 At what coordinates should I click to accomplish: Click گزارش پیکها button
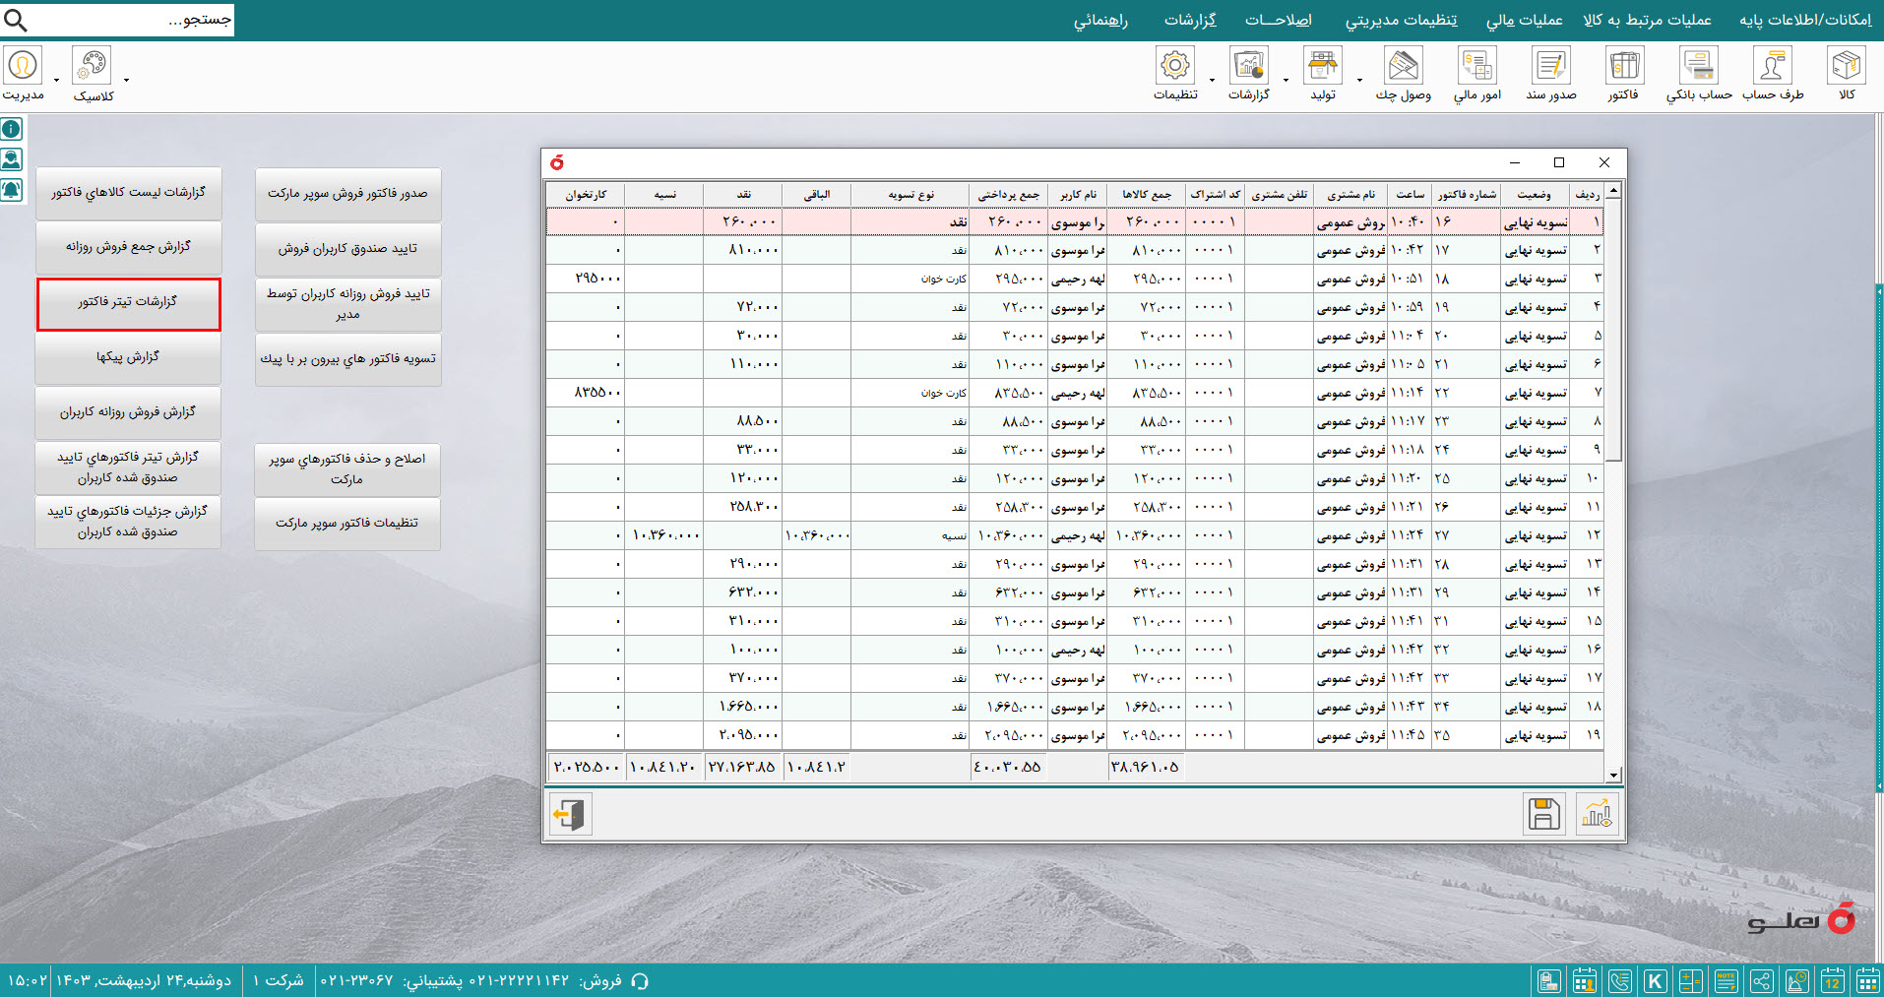coord(128,358)
